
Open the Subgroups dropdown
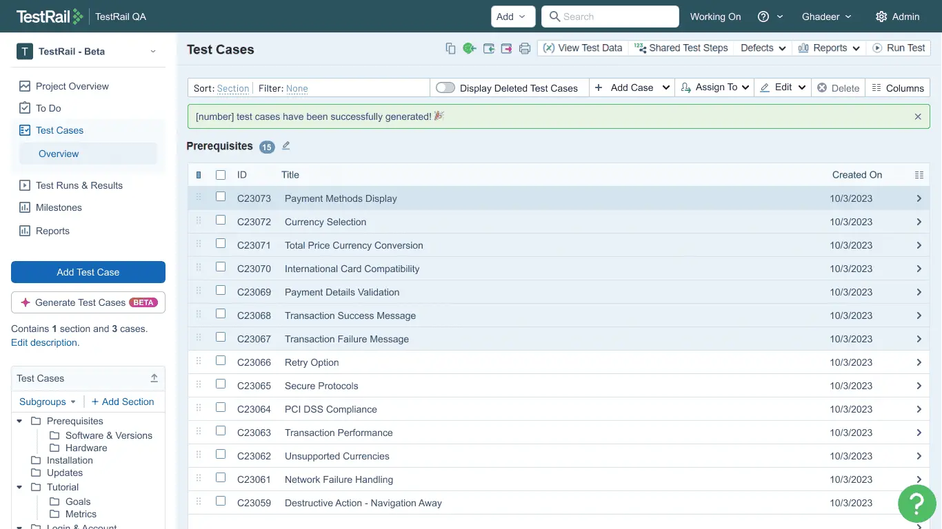click(x=48, y=402)
